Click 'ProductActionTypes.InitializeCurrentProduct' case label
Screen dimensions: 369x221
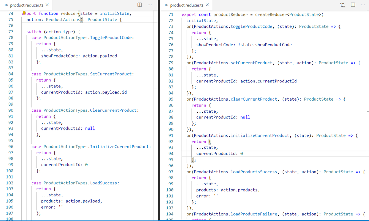pyautogui.click(x=96, y=147)
